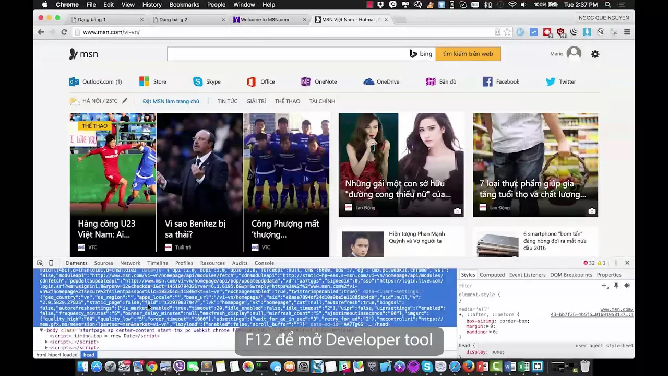Open MSN settings gear icon
Viewport: 668px width, 376px height.
(595, 54)
